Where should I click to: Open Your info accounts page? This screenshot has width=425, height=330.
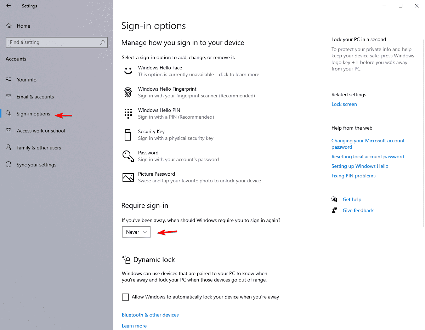click(27, 80)
